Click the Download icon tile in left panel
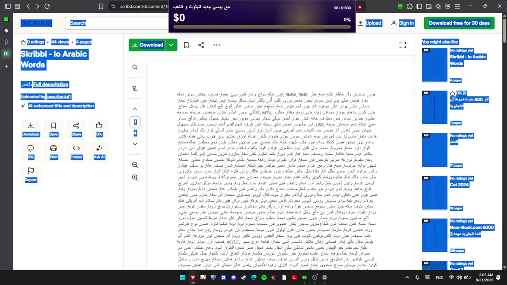Viewport: 507px width, 285px height. coord(30,129)
